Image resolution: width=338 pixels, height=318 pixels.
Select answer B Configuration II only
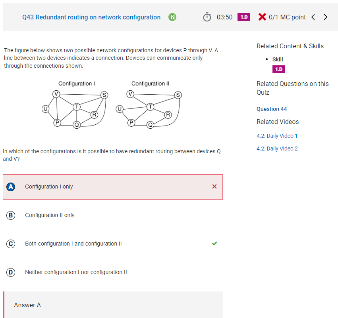50,215
